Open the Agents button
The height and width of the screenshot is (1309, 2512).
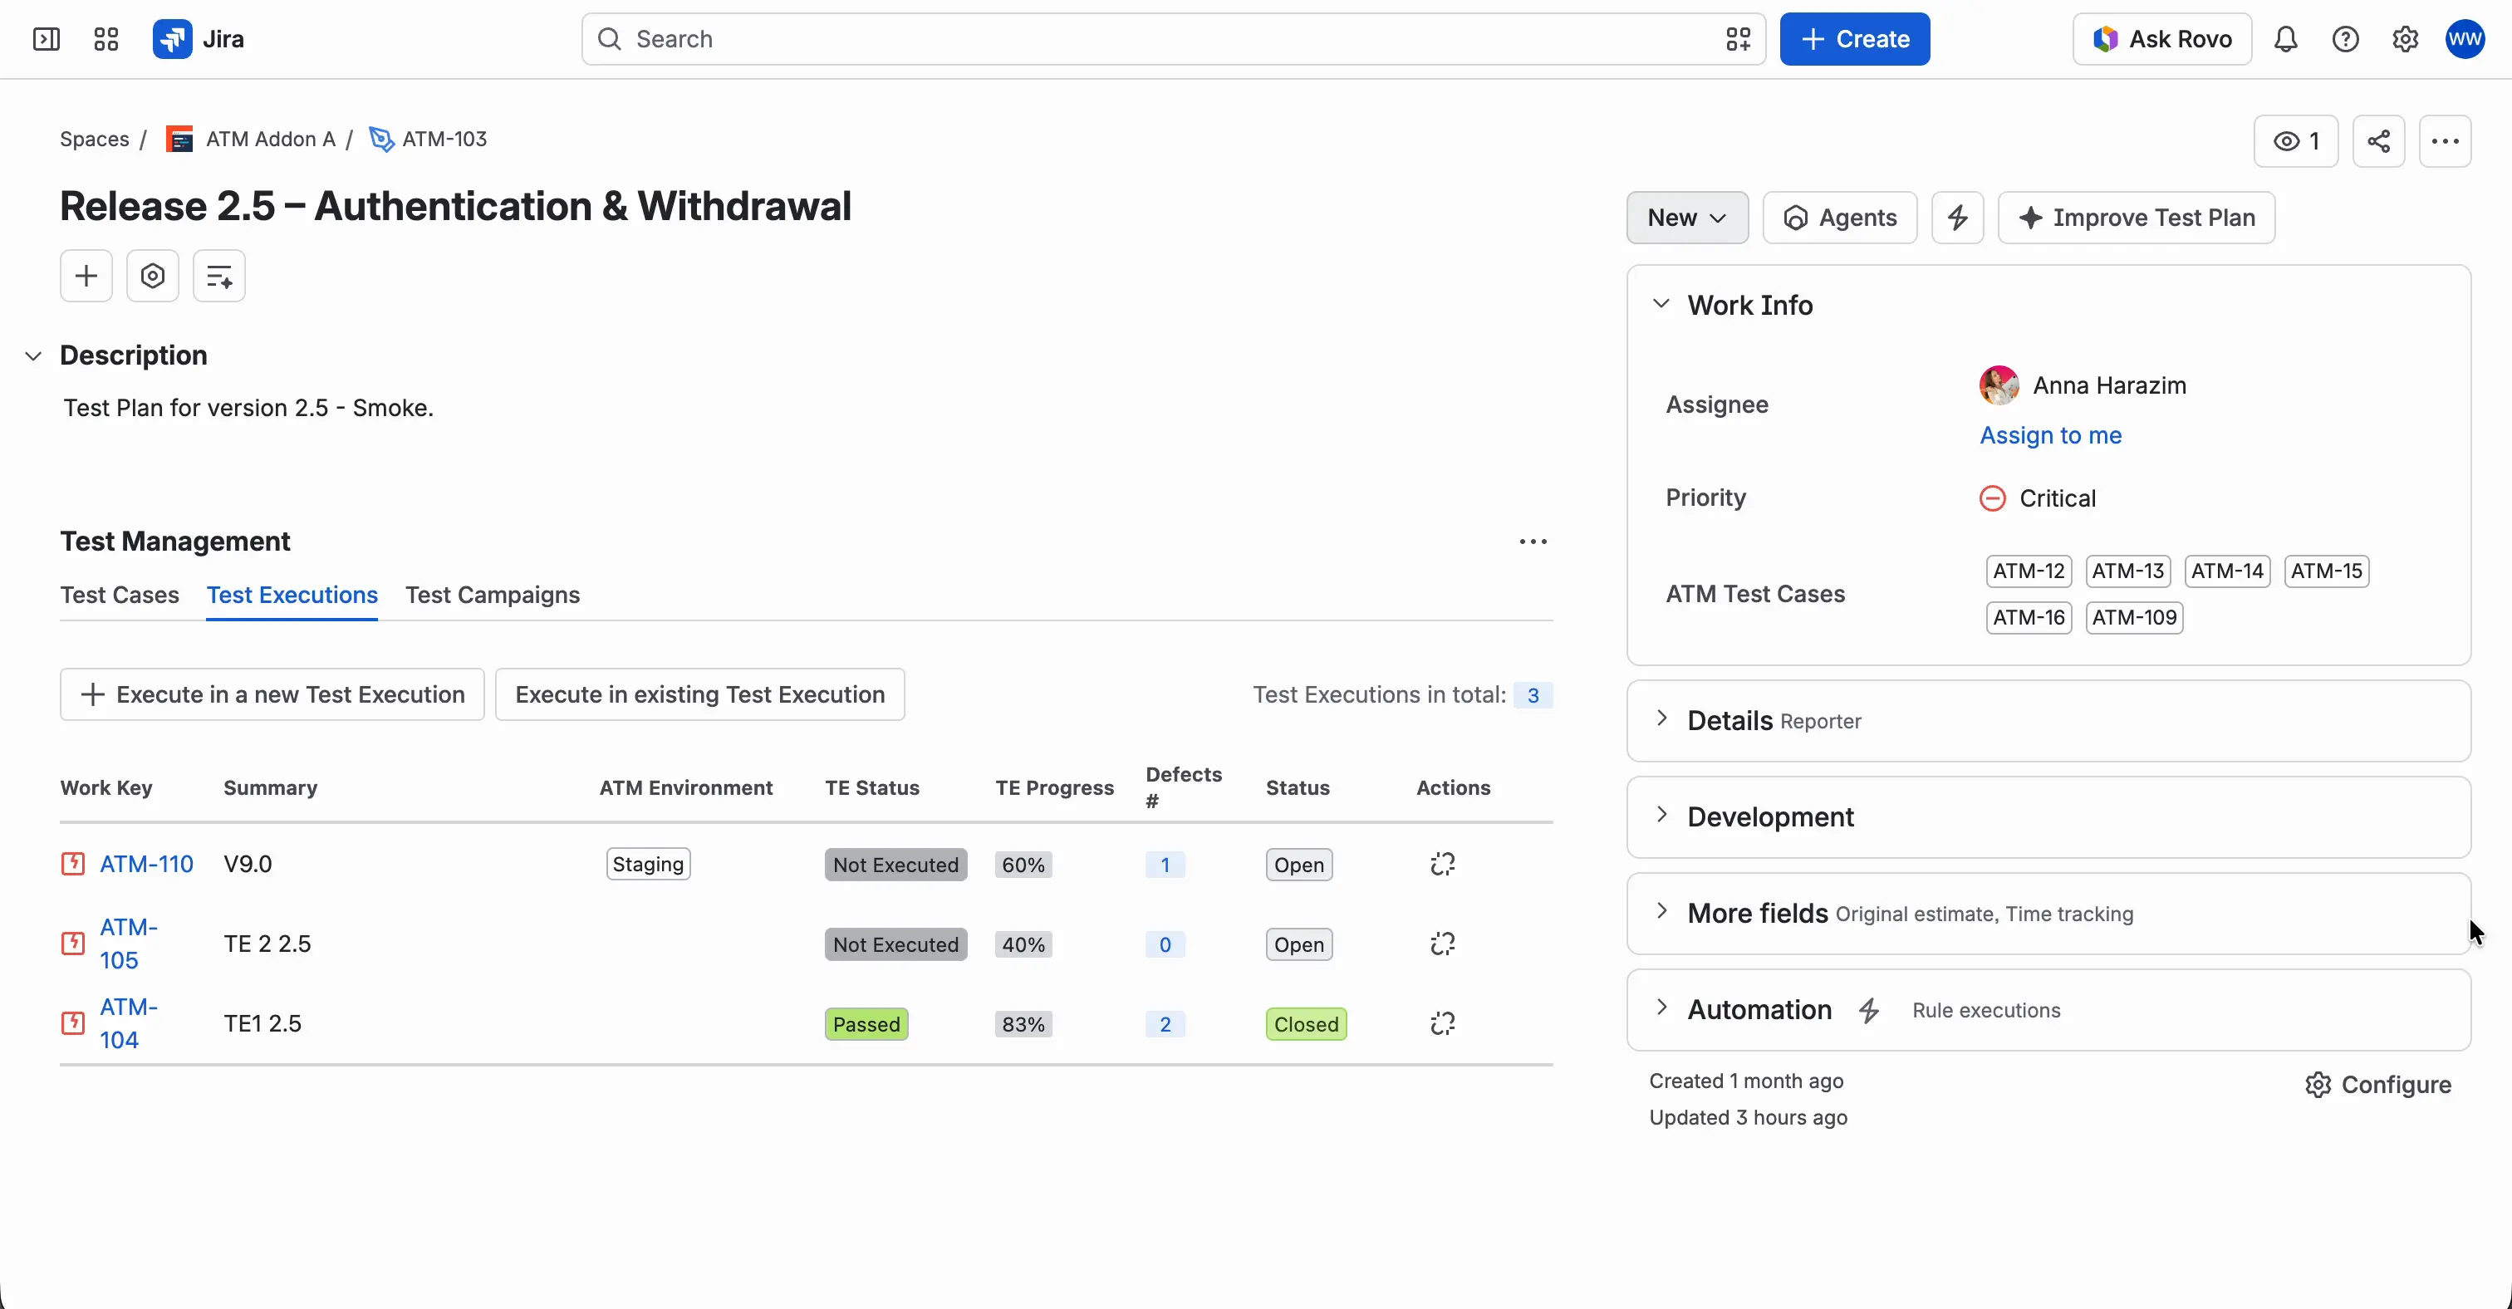pyautogui.click(x=1839, y=218)
